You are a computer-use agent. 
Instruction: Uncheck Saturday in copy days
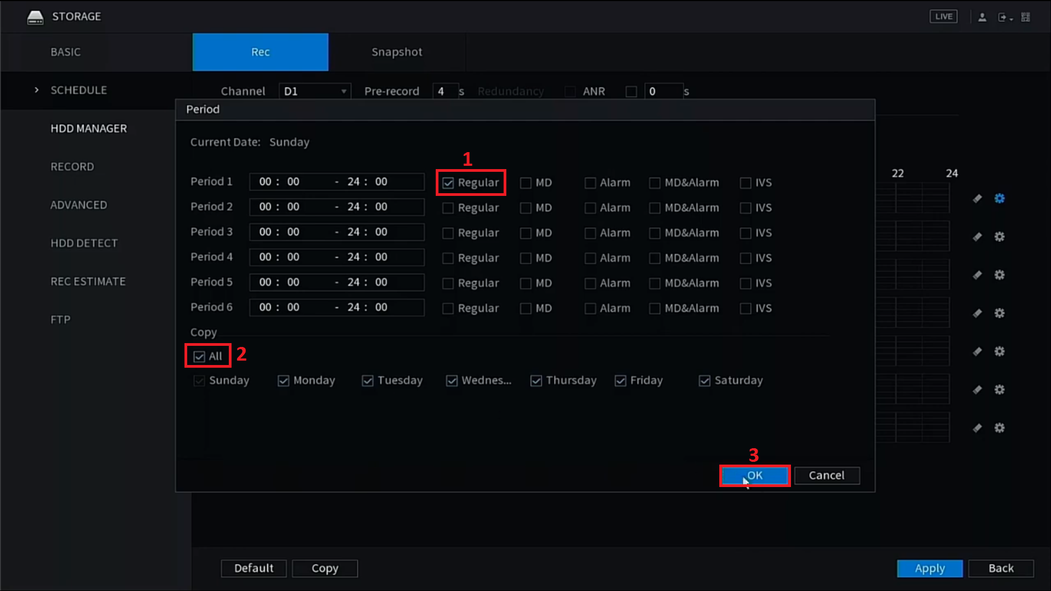[704, 381]
